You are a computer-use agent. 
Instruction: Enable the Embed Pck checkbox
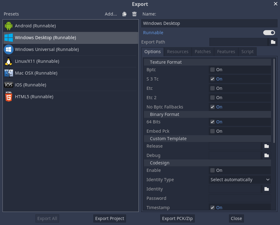tap(212, 131)
